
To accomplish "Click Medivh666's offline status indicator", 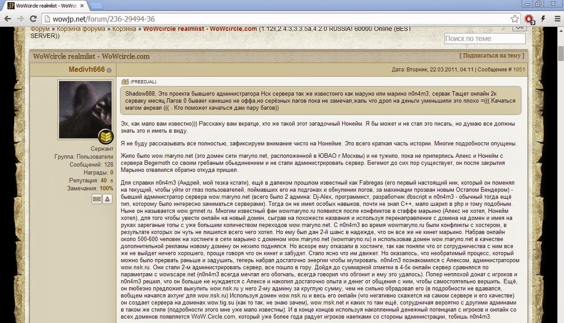I will tap(109, 71).
